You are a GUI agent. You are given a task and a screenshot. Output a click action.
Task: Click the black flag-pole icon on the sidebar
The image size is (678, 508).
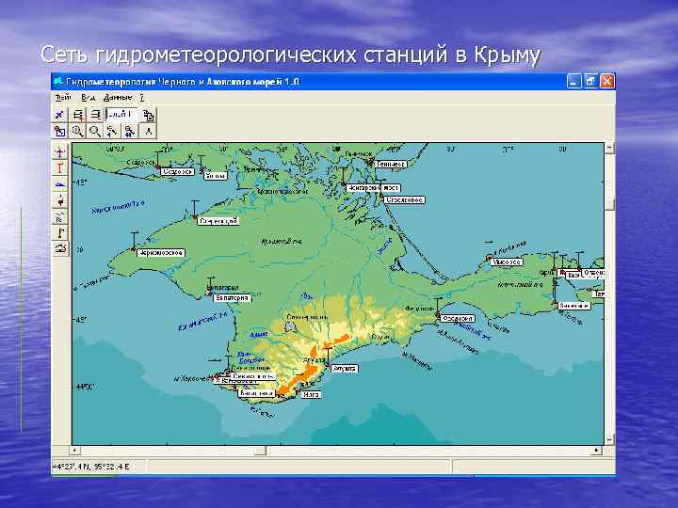(60, 233)
